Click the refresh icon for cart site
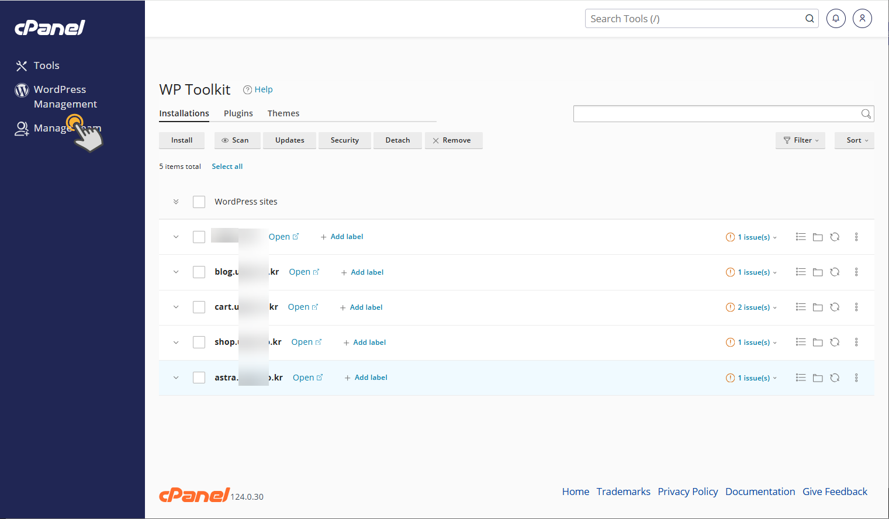The height and width of the screenshot is (519, 889). pyautogui.click(x=835, y=307)
